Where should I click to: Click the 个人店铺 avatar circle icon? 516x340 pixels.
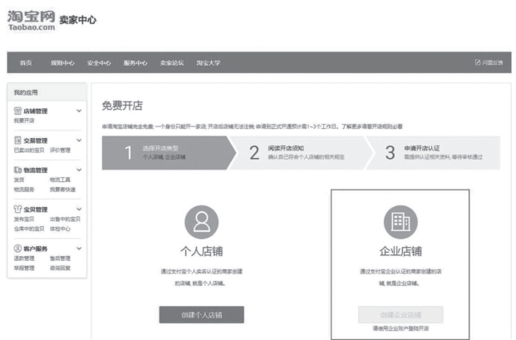(x=202, y=219)
